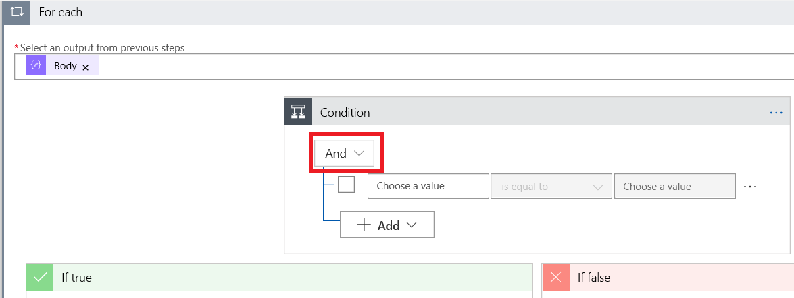
Task: Click the Condition card title
Action: (345, 112)
